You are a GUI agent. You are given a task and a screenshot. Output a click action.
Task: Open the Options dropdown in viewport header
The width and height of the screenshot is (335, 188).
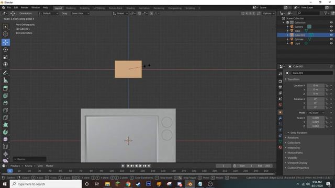269,14
